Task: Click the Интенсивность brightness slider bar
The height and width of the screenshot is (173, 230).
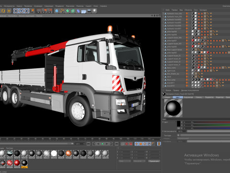Action: (x=208, y=131)
